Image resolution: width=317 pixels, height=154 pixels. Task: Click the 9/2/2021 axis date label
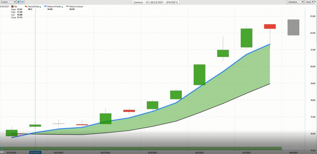pyautogui.click(x=200, y=152)
